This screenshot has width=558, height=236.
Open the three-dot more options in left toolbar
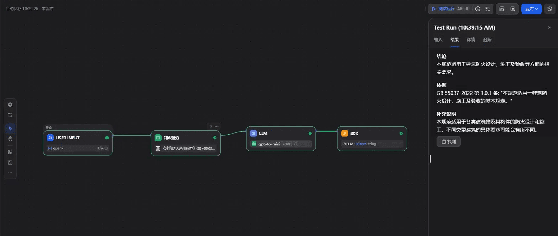click(x=10, y=173)
